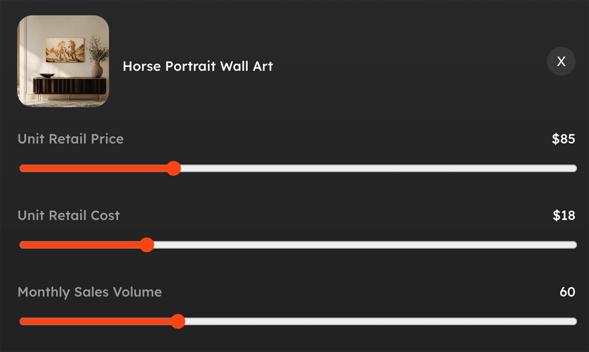Click the orange filled Unit Retail Price track
The width and height of the screenshot is (589, 352).
coord(93,168)
